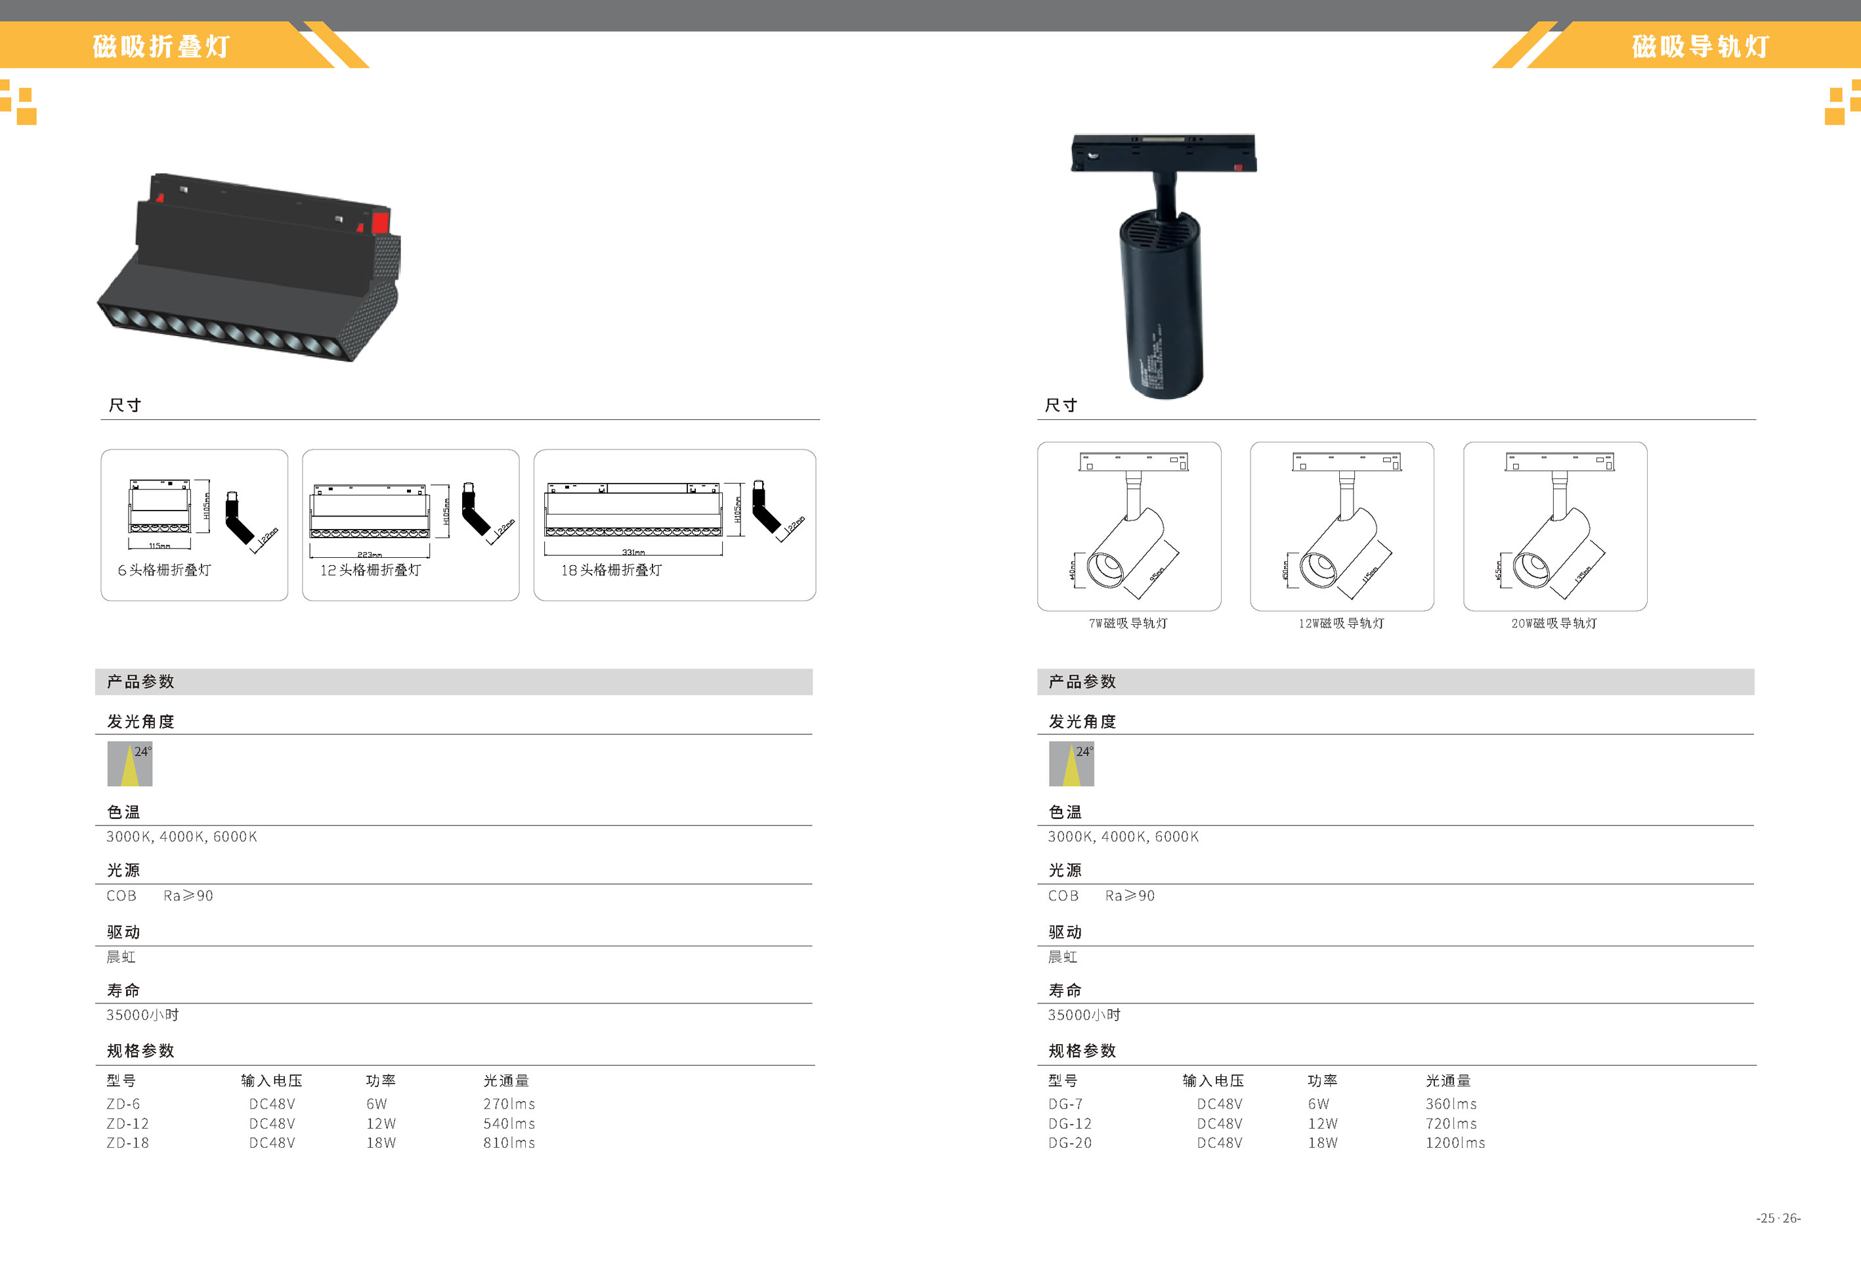The image size is (1861, 1262).
Task: Select the 20W磁吸导轨灯 caption
Action: click(1554, 623)
